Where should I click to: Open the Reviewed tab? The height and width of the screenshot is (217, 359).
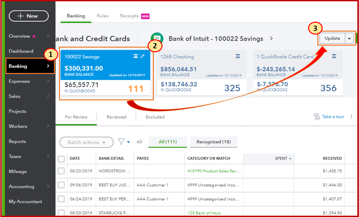point(117,117)
